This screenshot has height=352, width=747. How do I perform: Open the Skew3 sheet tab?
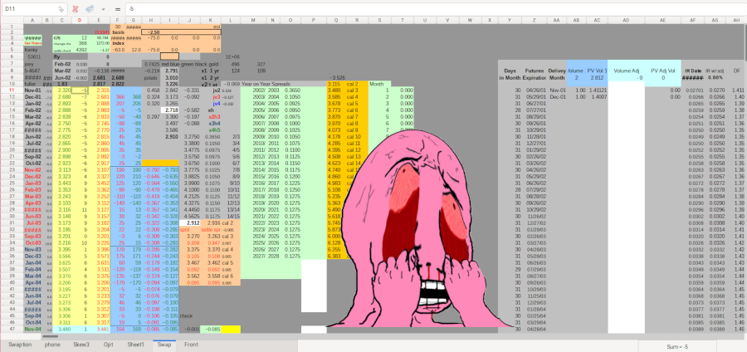pos(81,345)
